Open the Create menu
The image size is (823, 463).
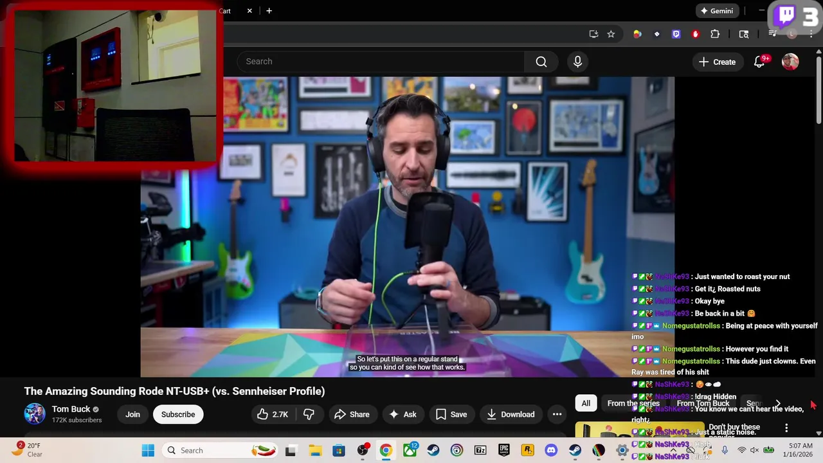[718, 62]
